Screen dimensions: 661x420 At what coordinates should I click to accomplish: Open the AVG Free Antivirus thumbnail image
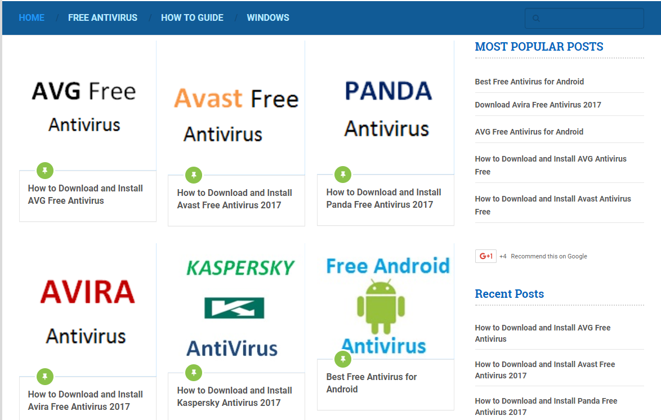point(87,106)
